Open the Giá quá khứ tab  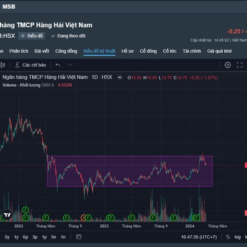(x=219, y=51)
